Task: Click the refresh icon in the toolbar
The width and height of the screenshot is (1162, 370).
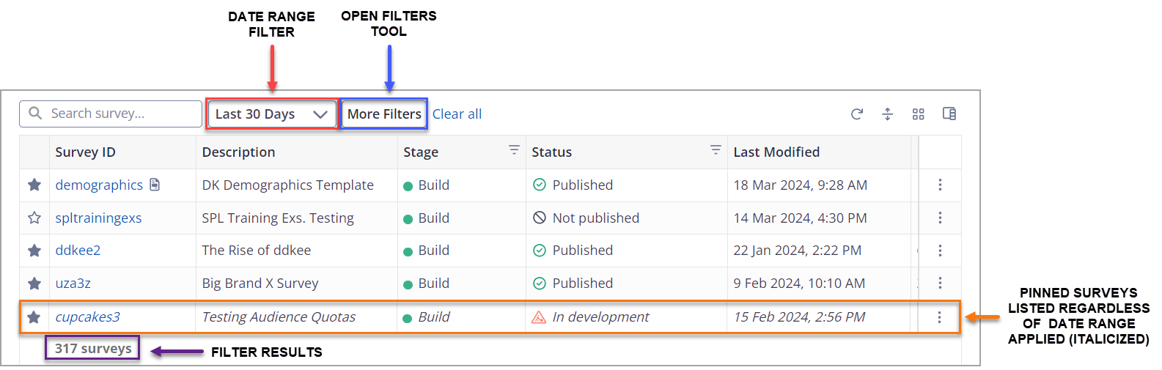Action: [x=856, y=114]
